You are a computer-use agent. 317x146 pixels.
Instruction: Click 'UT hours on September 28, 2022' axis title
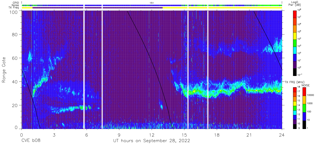152,141
